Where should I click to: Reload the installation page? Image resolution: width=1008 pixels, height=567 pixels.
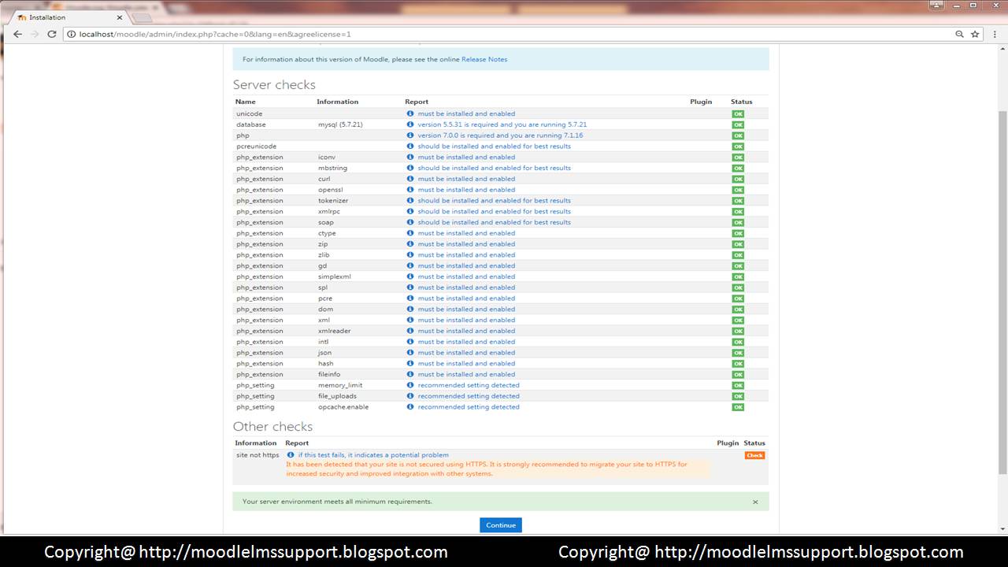pos(52,34)
